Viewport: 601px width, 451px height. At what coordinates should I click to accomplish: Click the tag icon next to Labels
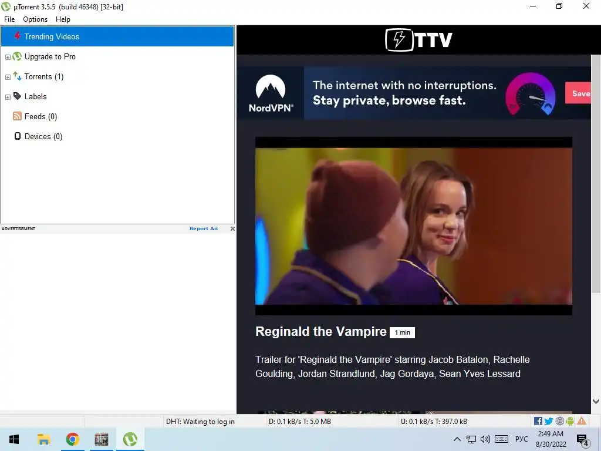coord(17,96)
